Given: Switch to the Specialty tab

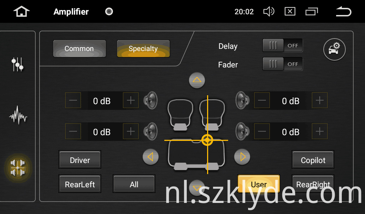Looking at the screenshot, I should [x=143, y=49].
